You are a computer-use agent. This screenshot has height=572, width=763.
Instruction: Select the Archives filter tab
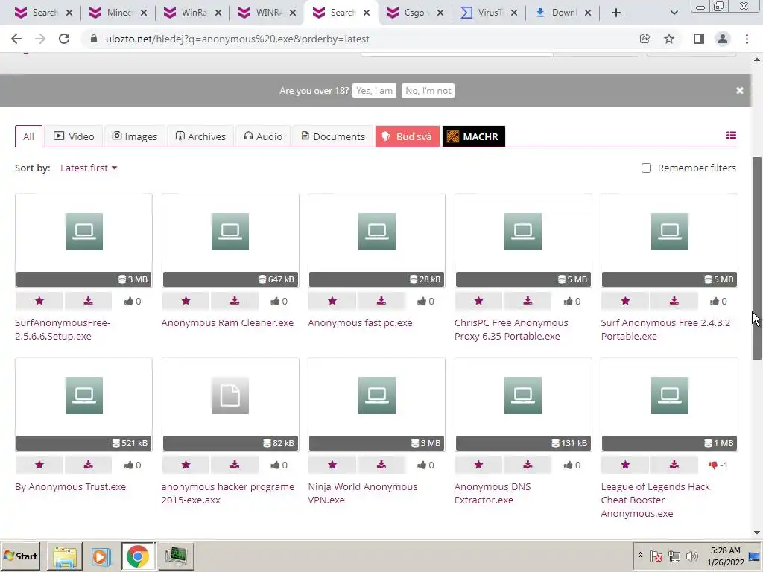pos(200,136)
